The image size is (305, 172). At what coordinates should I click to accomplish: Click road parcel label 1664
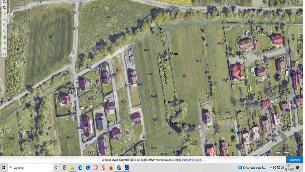pos(88,68)
